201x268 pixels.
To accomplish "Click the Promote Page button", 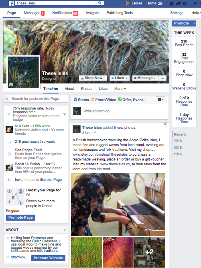I will coord(21,217).
